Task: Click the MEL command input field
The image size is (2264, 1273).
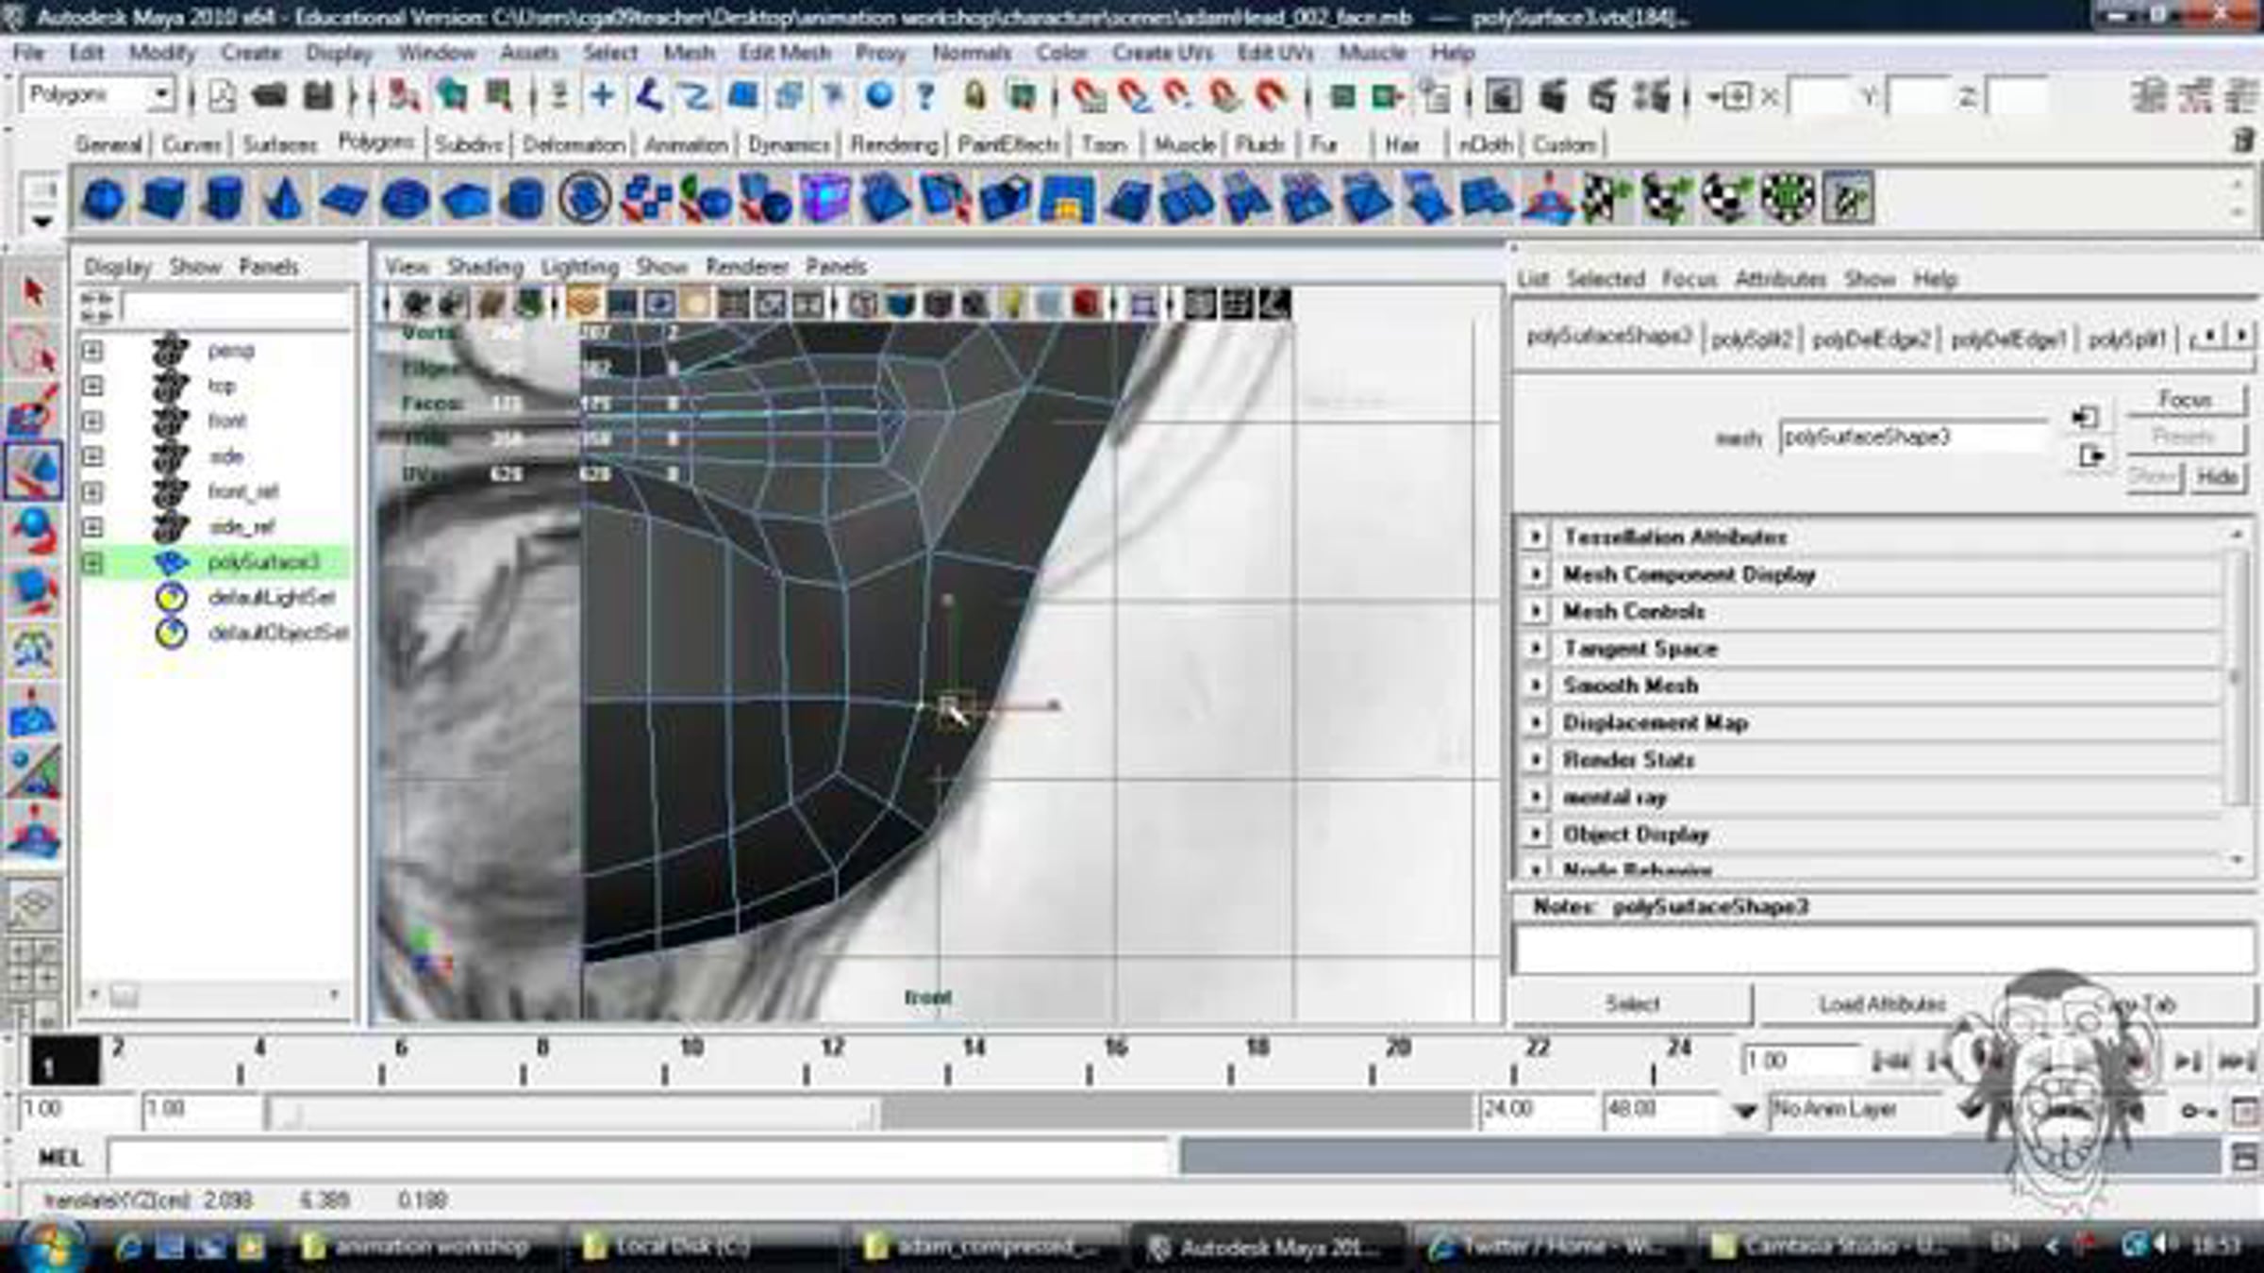Action: [638, 1157]
